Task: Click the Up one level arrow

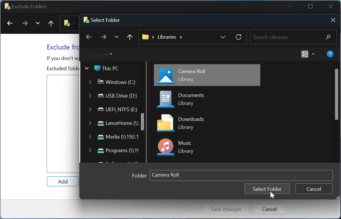Action: pos(130,37)
